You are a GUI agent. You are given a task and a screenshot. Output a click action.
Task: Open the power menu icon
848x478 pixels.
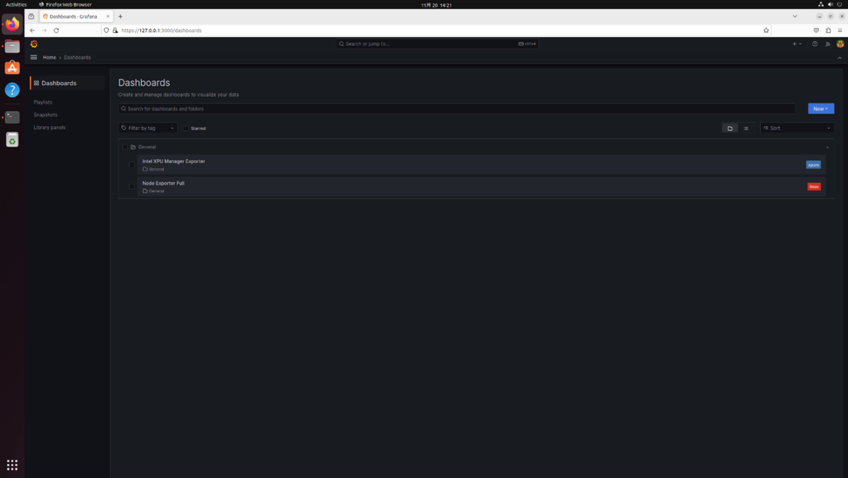840,4
